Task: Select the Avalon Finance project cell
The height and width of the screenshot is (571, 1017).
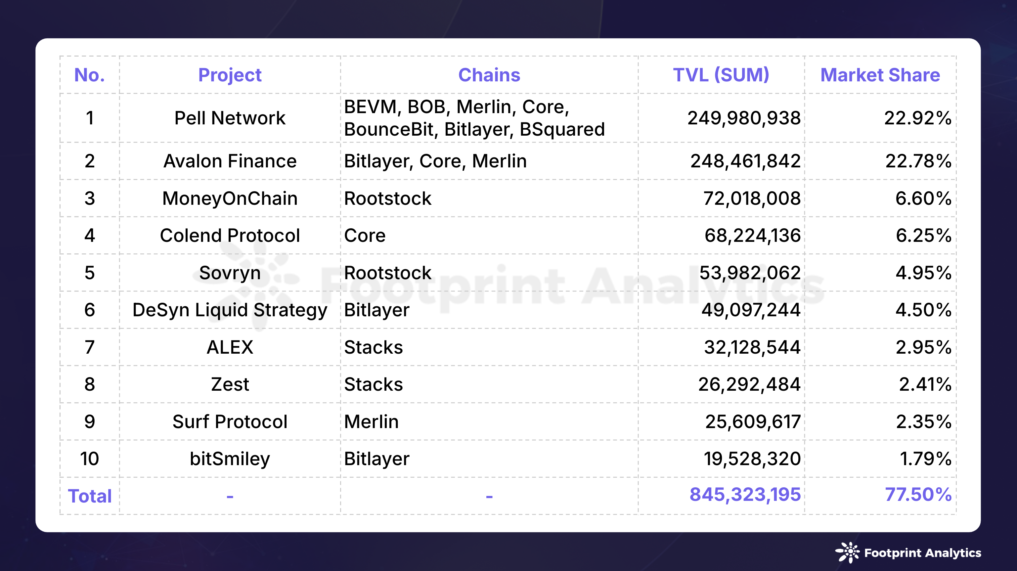Action: click(x=230, y=161)
